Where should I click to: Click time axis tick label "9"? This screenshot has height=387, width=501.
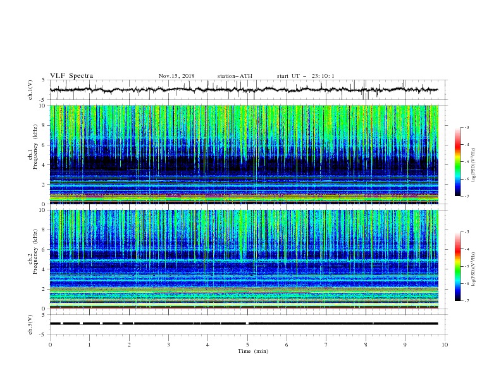point(405,345)
